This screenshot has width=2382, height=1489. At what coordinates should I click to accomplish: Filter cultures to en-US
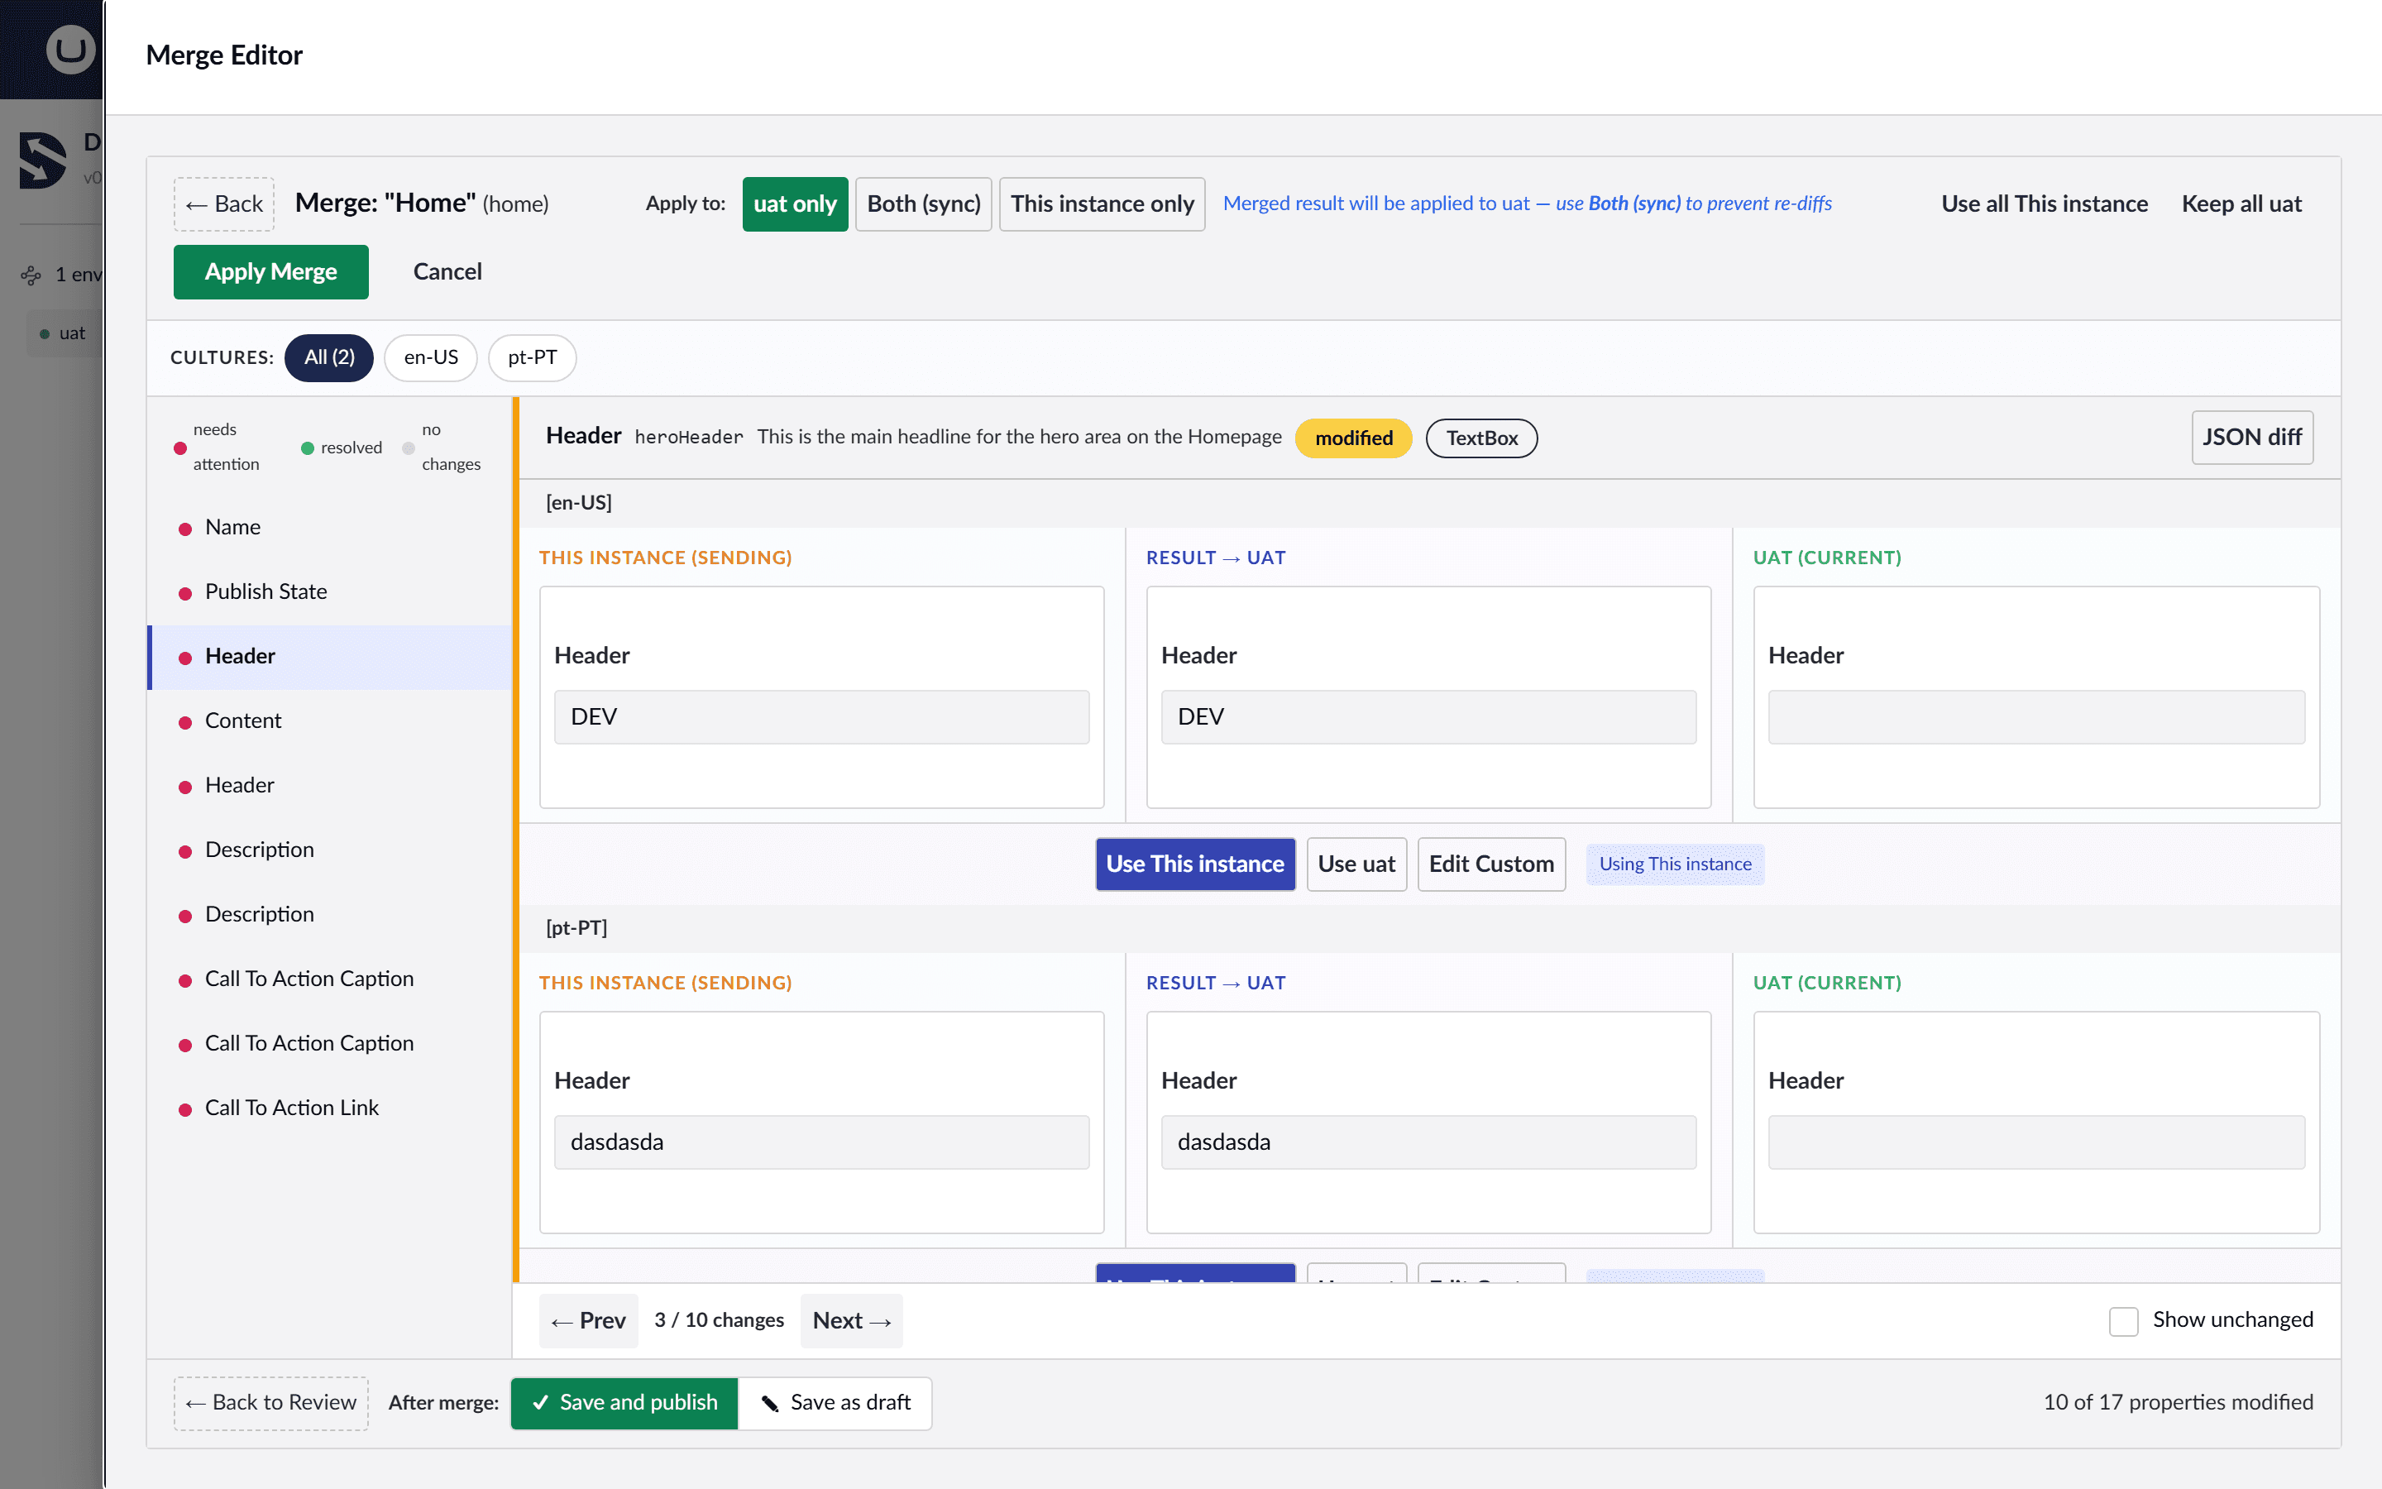click(x=430, y=357)
